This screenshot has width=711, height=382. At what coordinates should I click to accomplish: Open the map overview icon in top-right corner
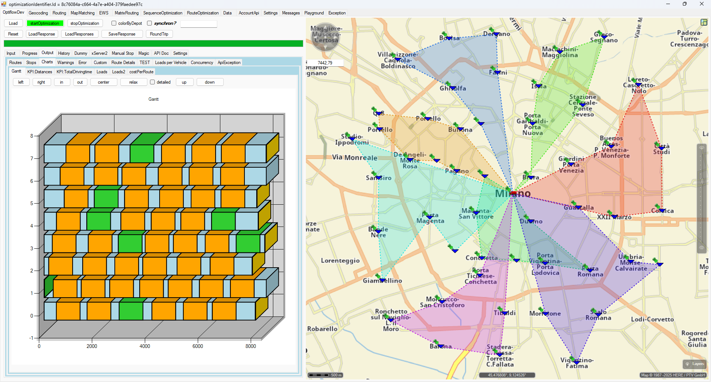[x=704, y=22]
